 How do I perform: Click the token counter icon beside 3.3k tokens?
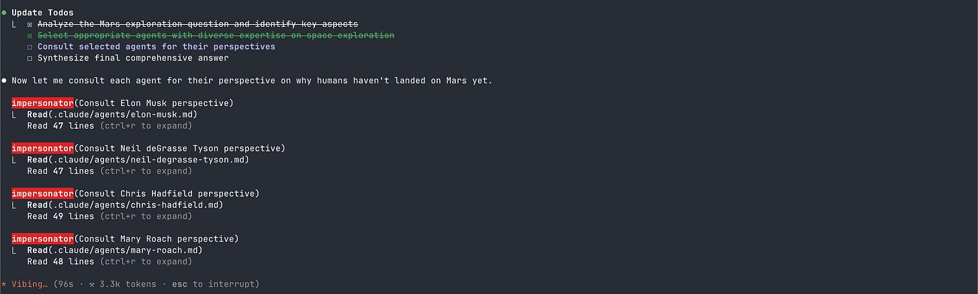coord(92,285)
